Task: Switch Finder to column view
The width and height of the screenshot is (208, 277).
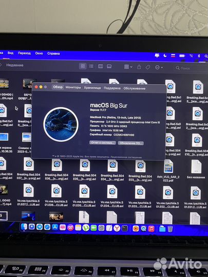Action: [x=100, y=66]
